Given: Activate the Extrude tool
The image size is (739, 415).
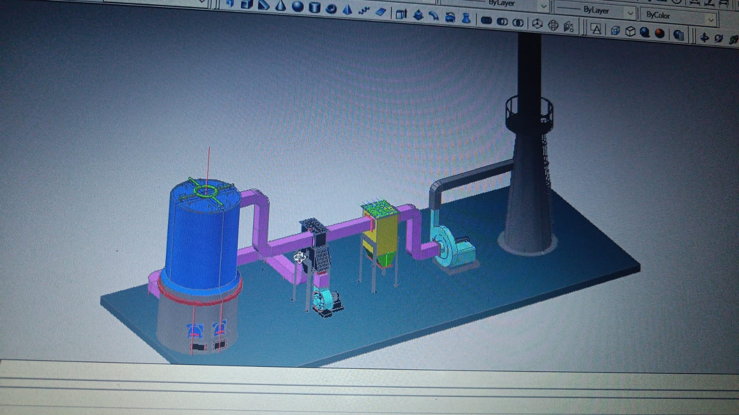Looking at the screenshot, I should [x=401, y=14].
